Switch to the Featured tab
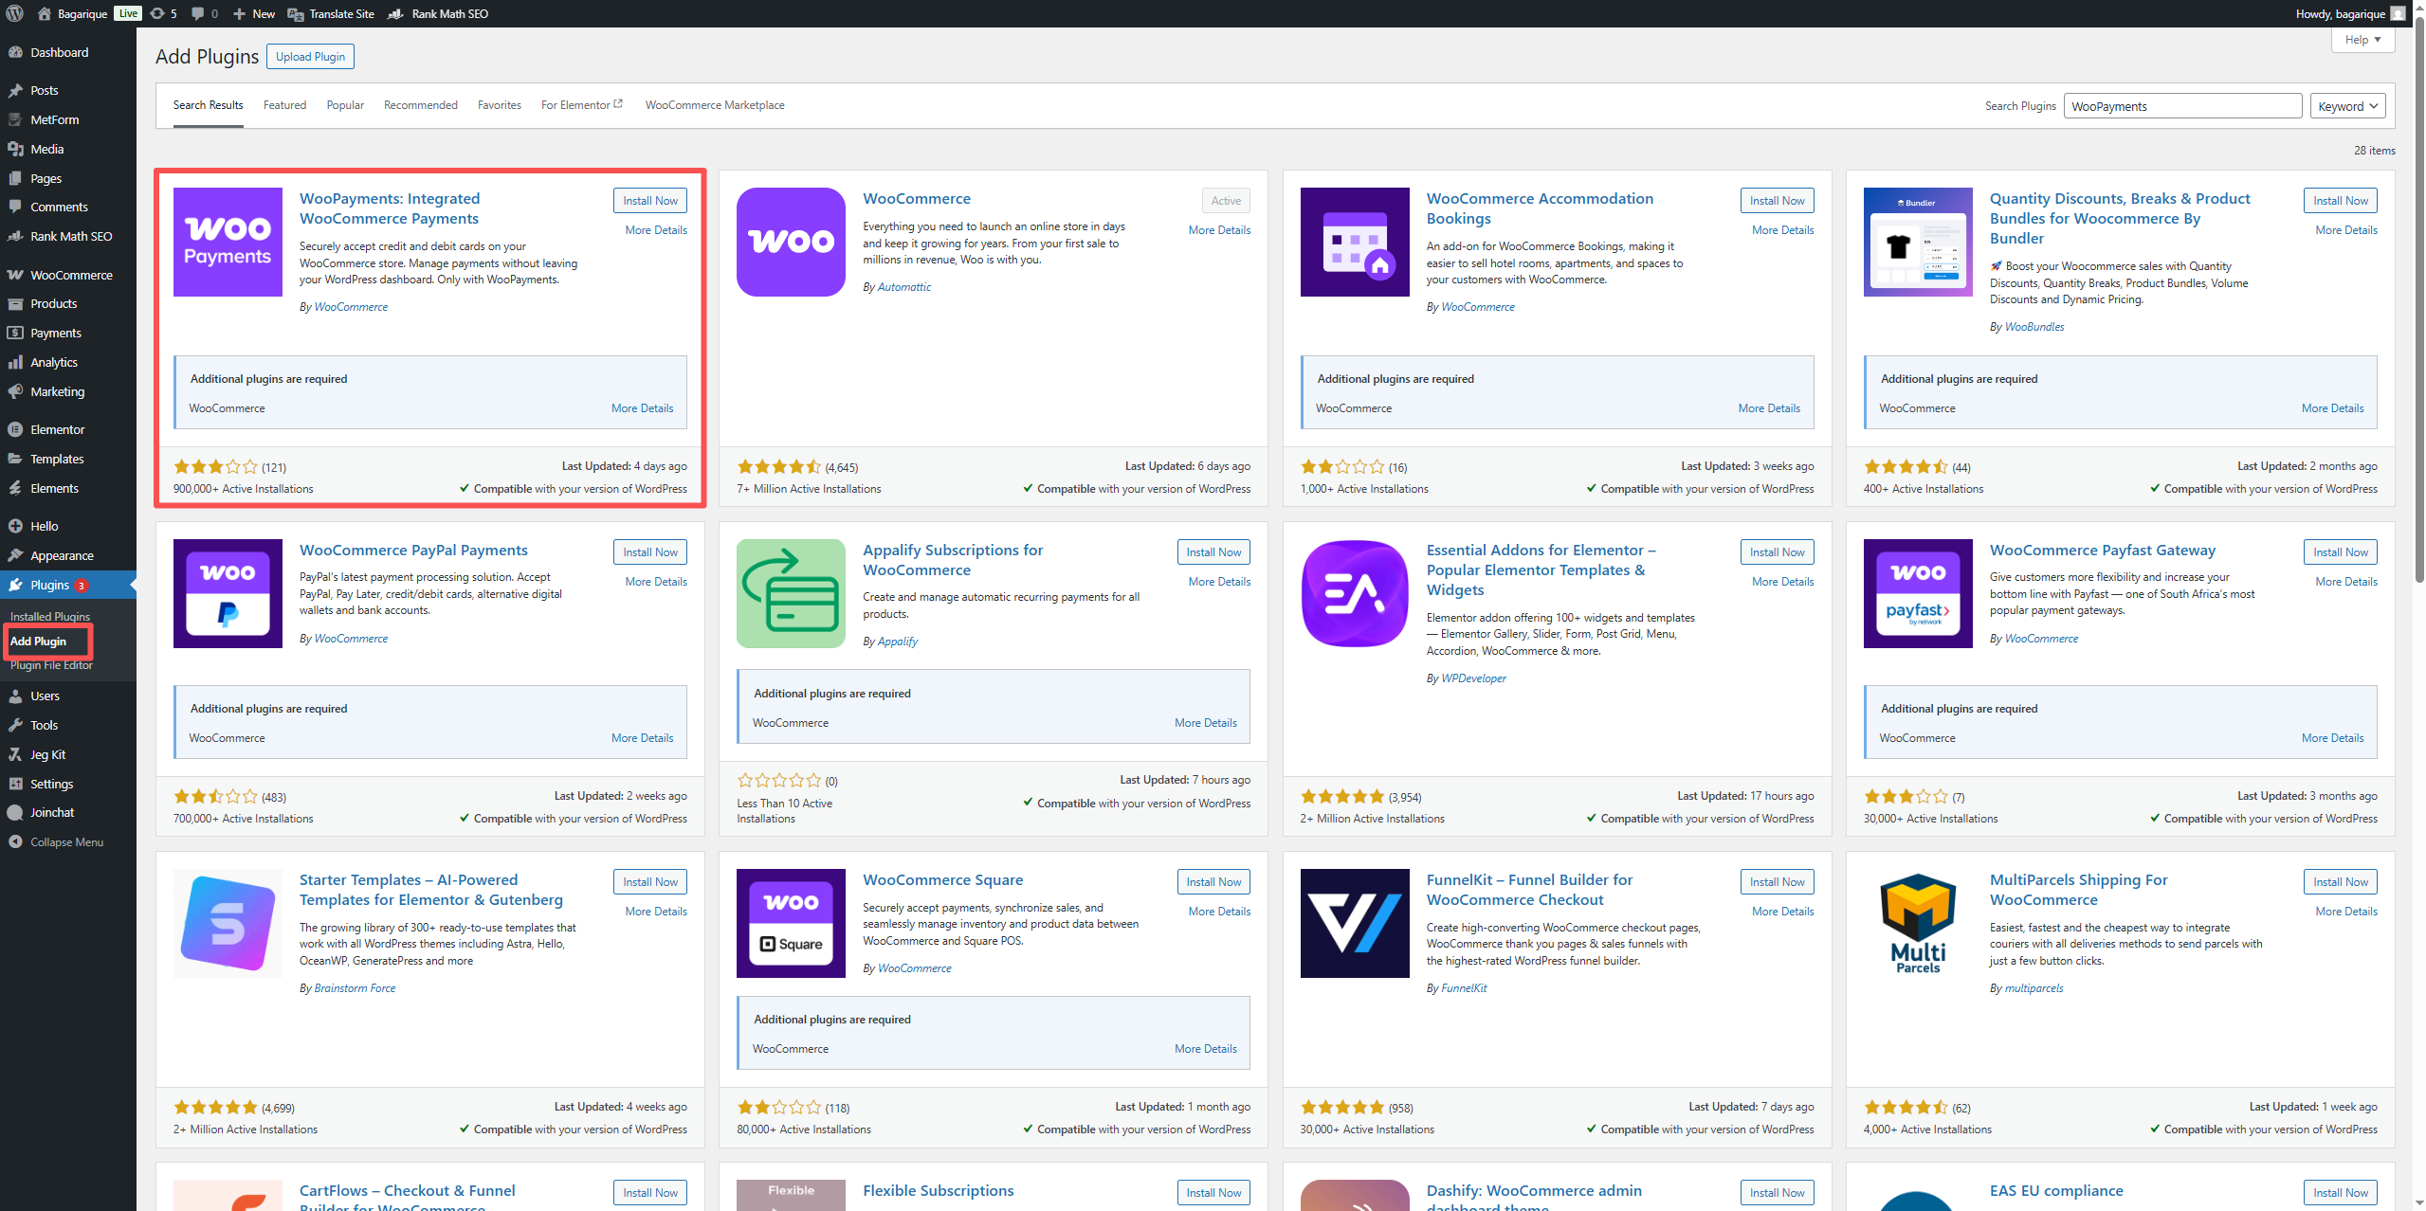The image size is (2426, 1211). pyautogui.click(x=284, y=105)
